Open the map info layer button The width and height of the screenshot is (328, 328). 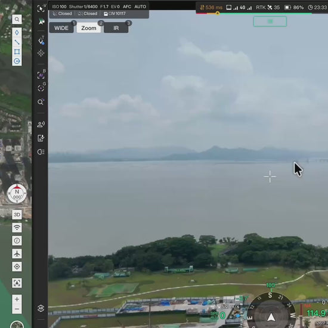pyautogui.click(x=17, y=240)
